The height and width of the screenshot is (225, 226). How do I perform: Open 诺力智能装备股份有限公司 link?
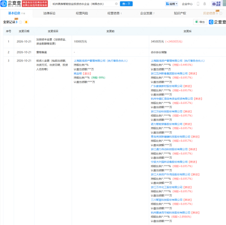pos(167,124)
